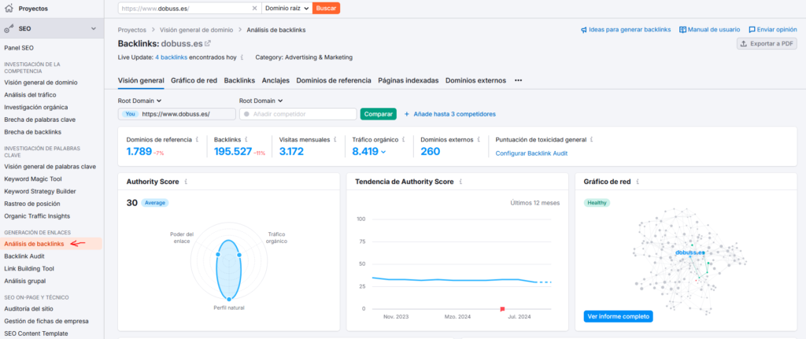
Task: Click the network graph thumbnail
Action: click(x=689, y=260)
